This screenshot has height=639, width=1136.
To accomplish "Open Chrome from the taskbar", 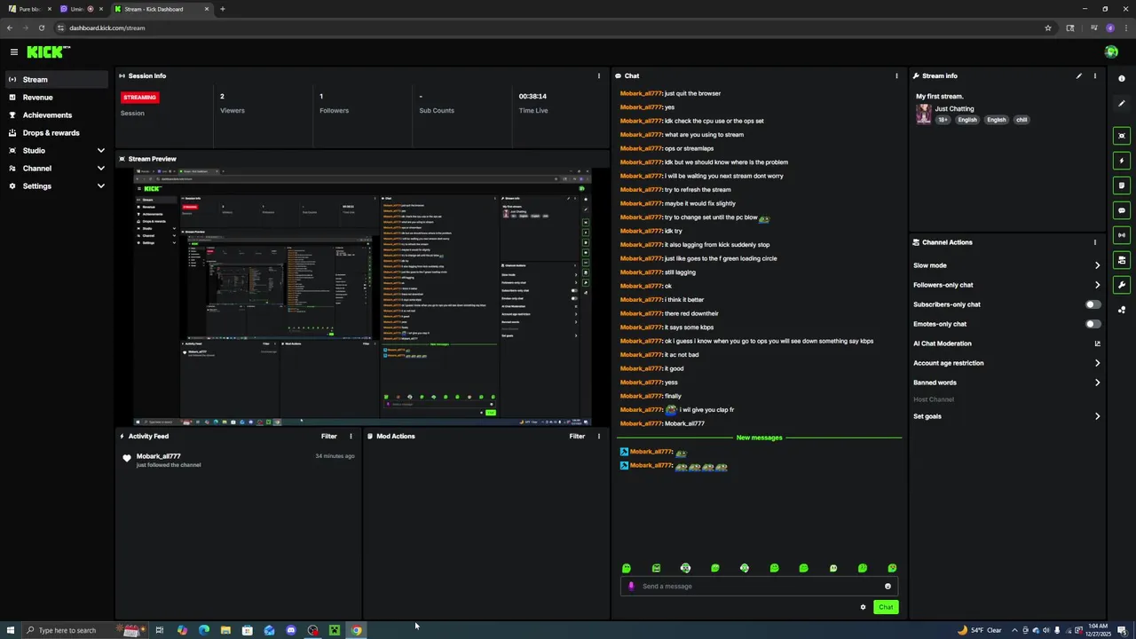I will [356, 630].
